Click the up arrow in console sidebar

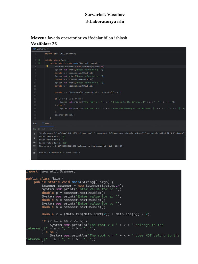(x=34, y=134)
